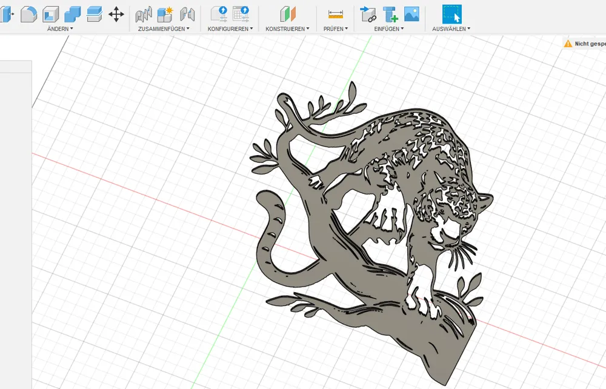Click the Configure model icon
This screenshot has height=389, width=606.
click(x=219, y=14)
